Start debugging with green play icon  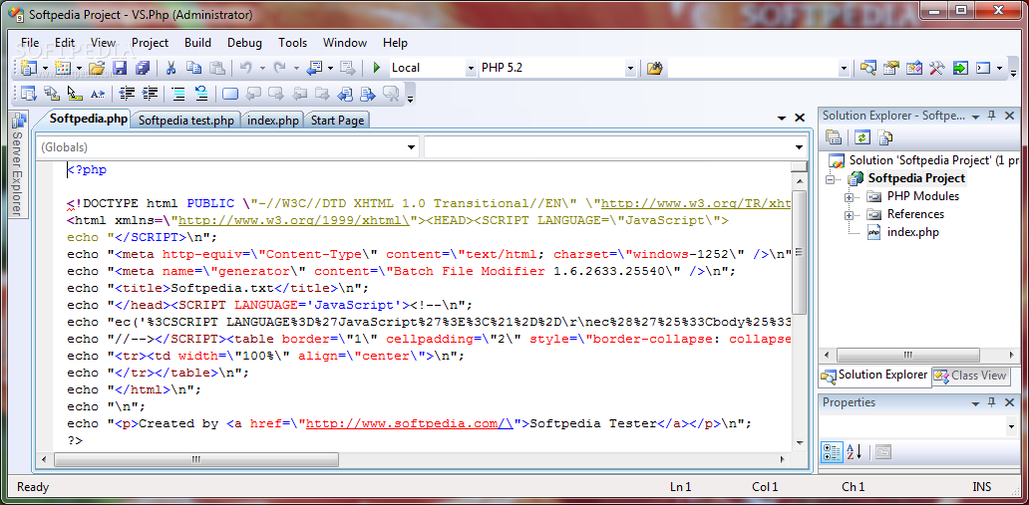[x=377, y=68]
